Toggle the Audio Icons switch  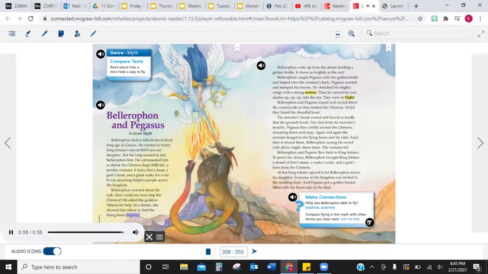pos(52,251)
